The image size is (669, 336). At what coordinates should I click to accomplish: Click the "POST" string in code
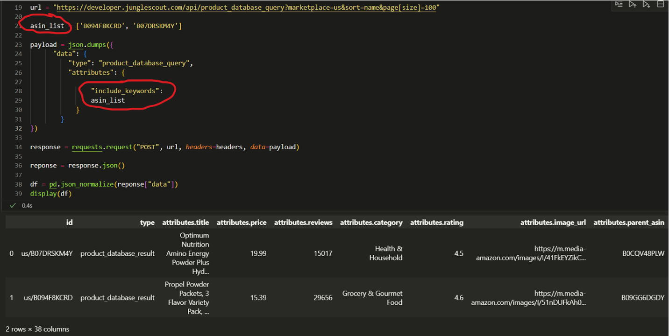tap(148, 147)
